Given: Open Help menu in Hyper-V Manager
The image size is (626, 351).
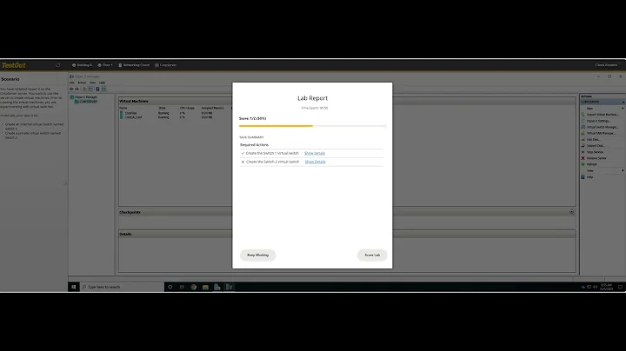Looking at the screenshot, I should pyautogui.click(x=103, y=83).
